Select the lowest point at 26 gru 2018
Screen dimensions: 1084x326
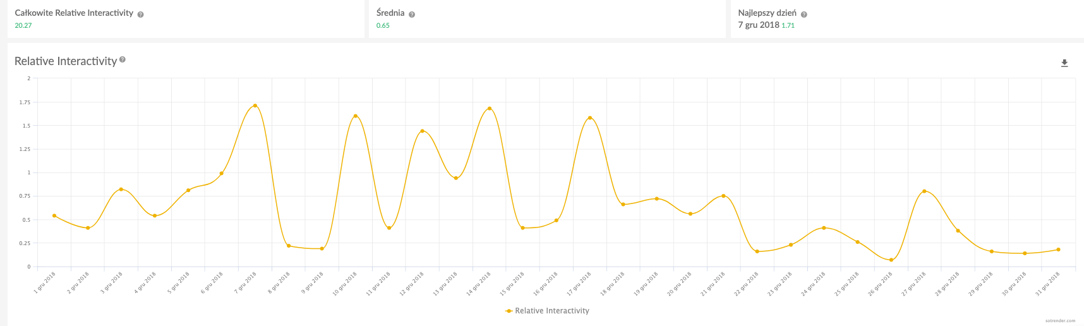click(891, 260)
